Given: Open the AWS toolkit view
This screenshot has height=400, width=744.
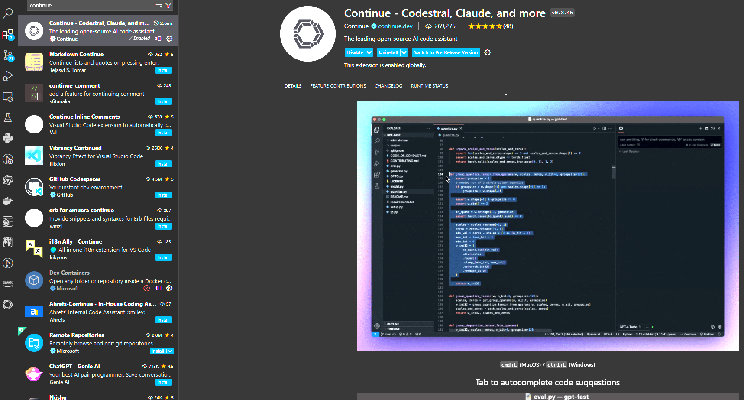Looking at the screenshot, I should tap(8, 284).
